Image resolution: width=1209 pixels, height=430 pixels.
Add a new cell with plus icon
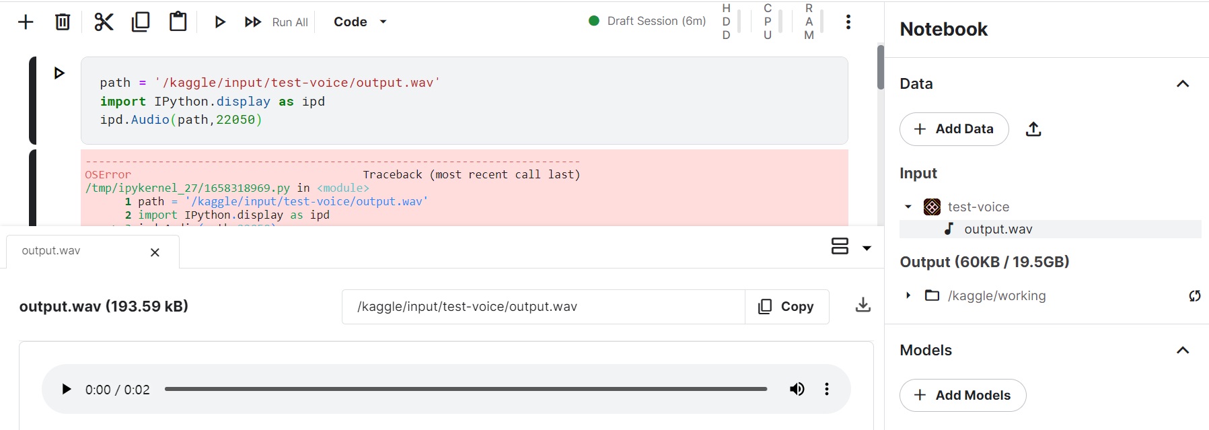pyautogui.click(x=26, y=22)
